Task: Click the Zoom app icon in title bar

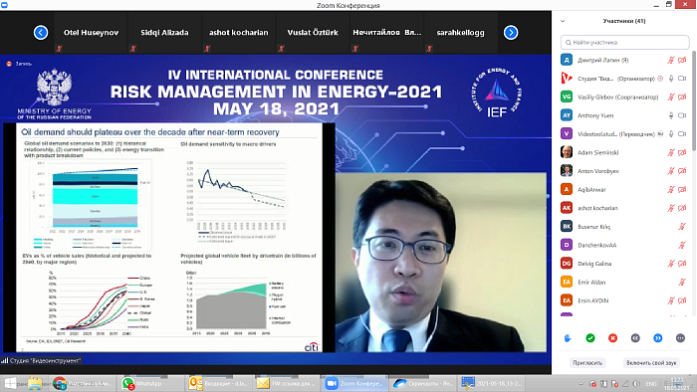Action: (4, 4)
